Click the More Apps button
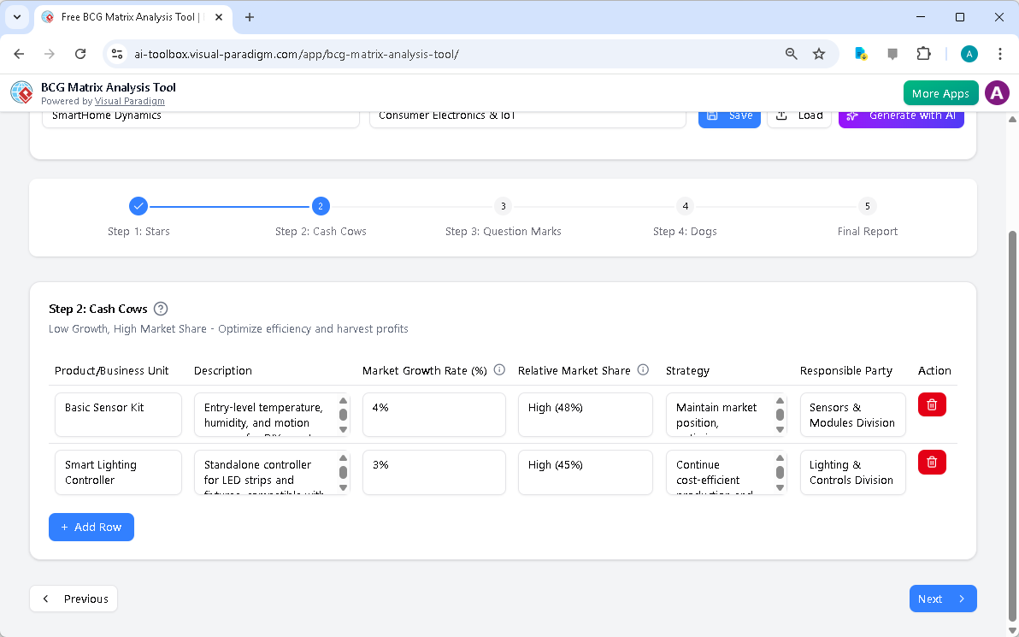This screenshot has height=637, width=1019. click(x=940, y=92)
